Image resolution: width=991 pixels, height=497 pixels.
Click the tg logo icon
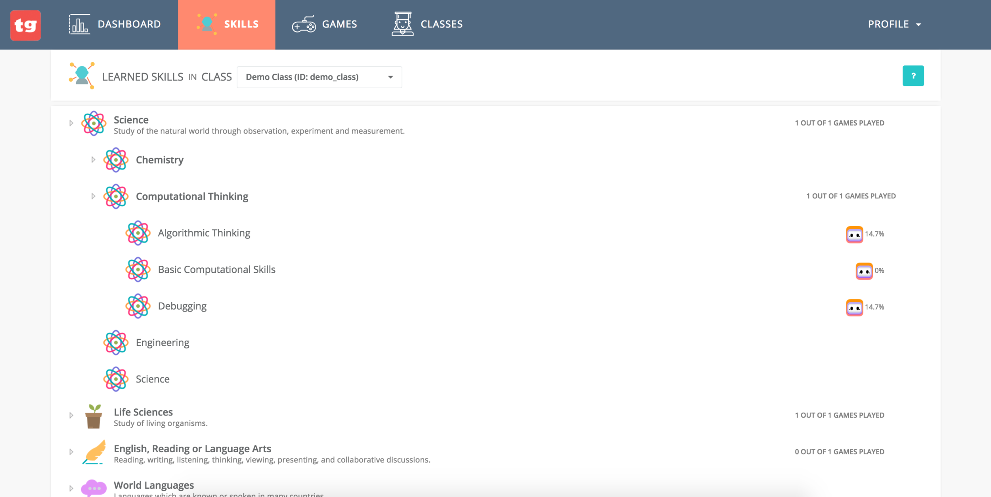tap(25, 25)
